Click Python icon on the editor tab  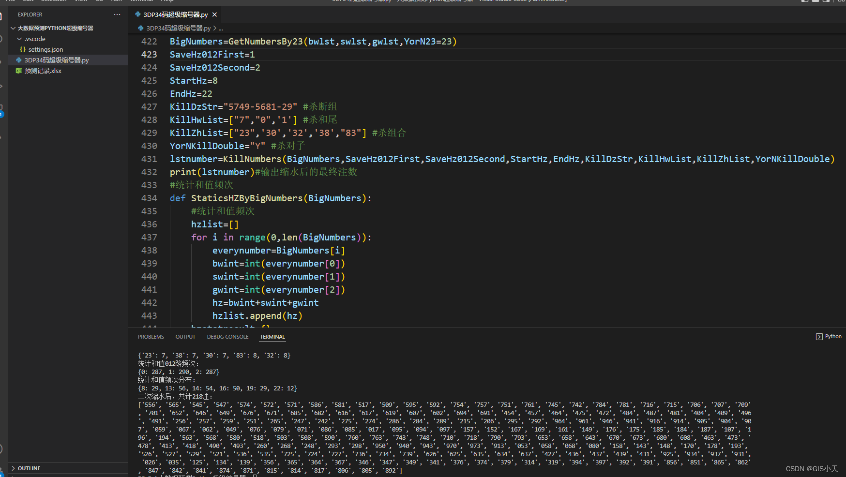(138, 15)
